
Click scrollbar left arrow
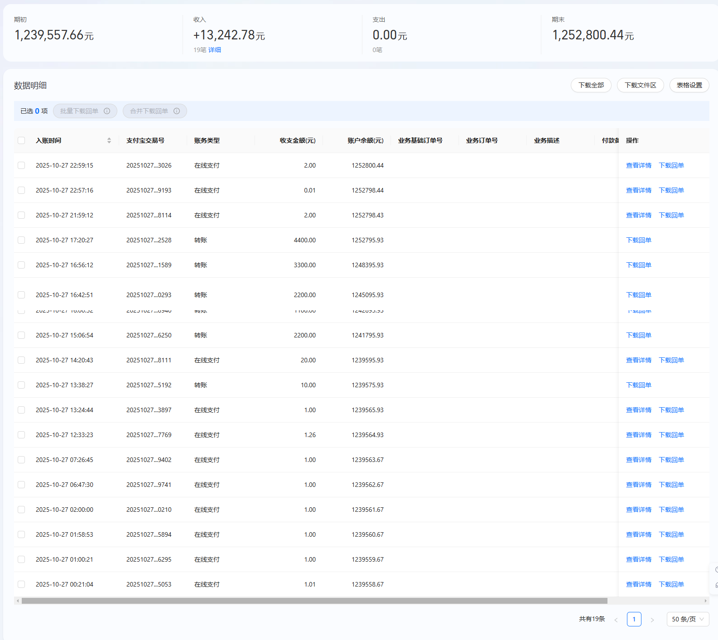pos(18,601)
